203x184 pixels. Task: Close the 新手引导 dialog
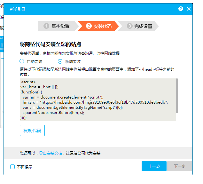pos(189,9)
